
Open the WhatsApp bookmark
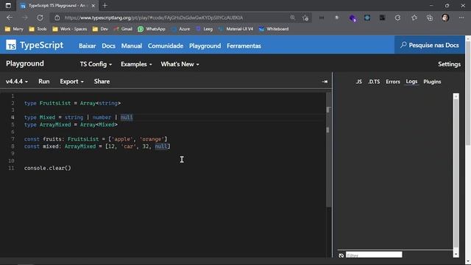(x=152, y=29)
